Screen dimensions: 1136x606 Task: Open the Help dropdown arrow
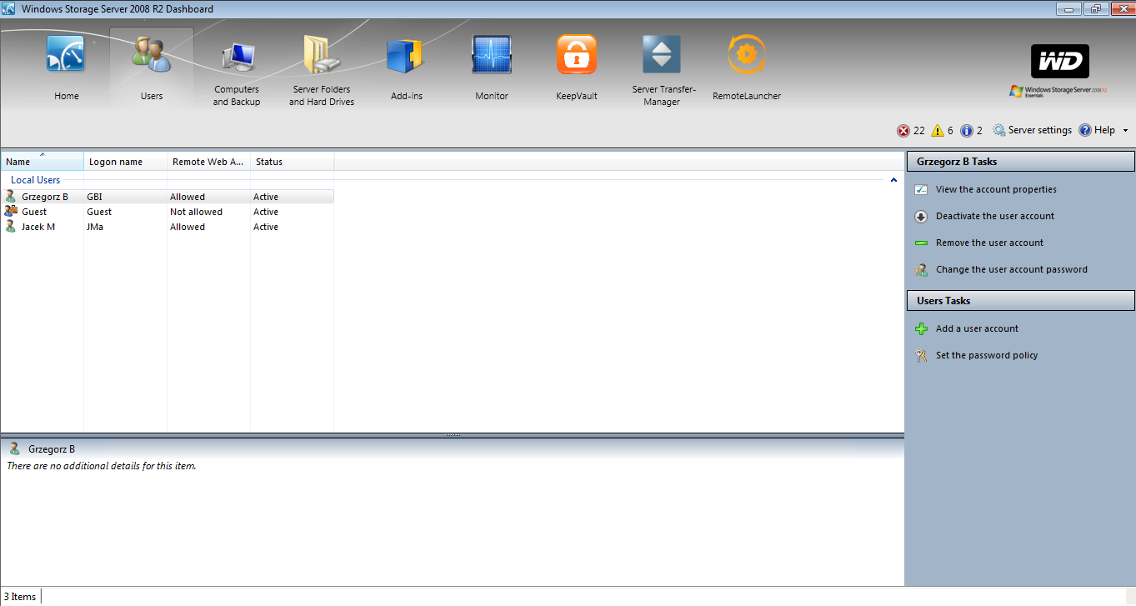1125,131
